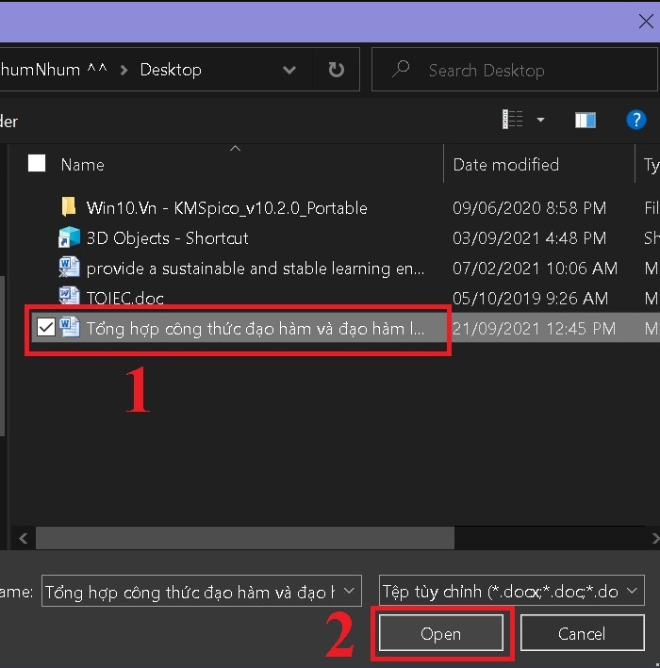Screen dimensions: 660x668
Task: Open the 'Tệp tùy chỉnh' file type dropdown
Action: click(x=511, y=591)
